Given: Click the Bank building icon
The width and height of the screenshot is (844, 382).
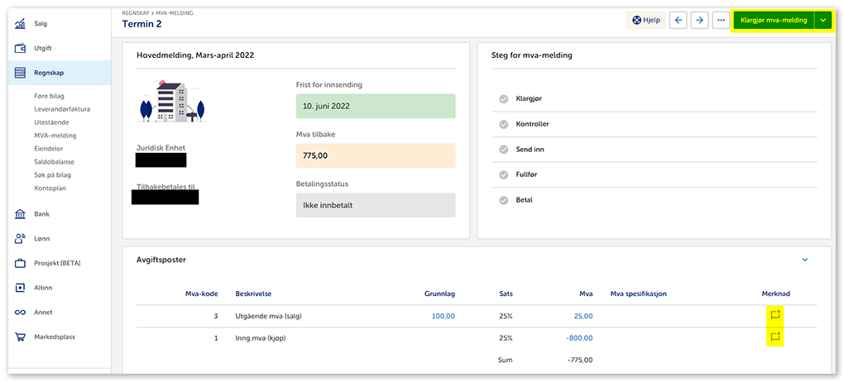Looking at the screenshot, I should 22,214.
